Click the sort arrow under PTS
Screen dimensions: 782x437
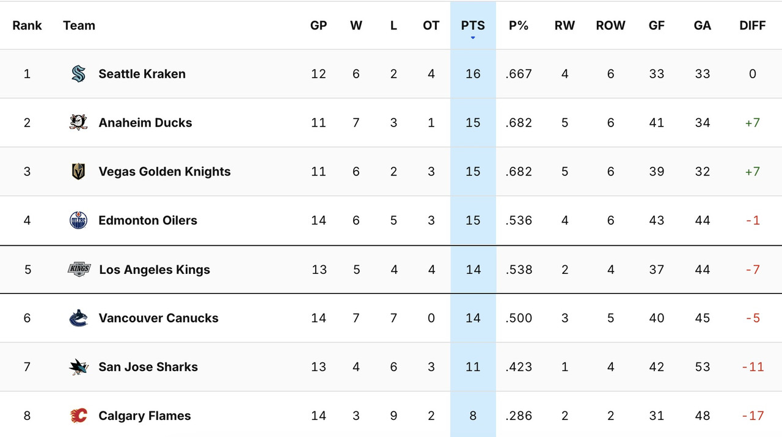click(x=472, y=37)
